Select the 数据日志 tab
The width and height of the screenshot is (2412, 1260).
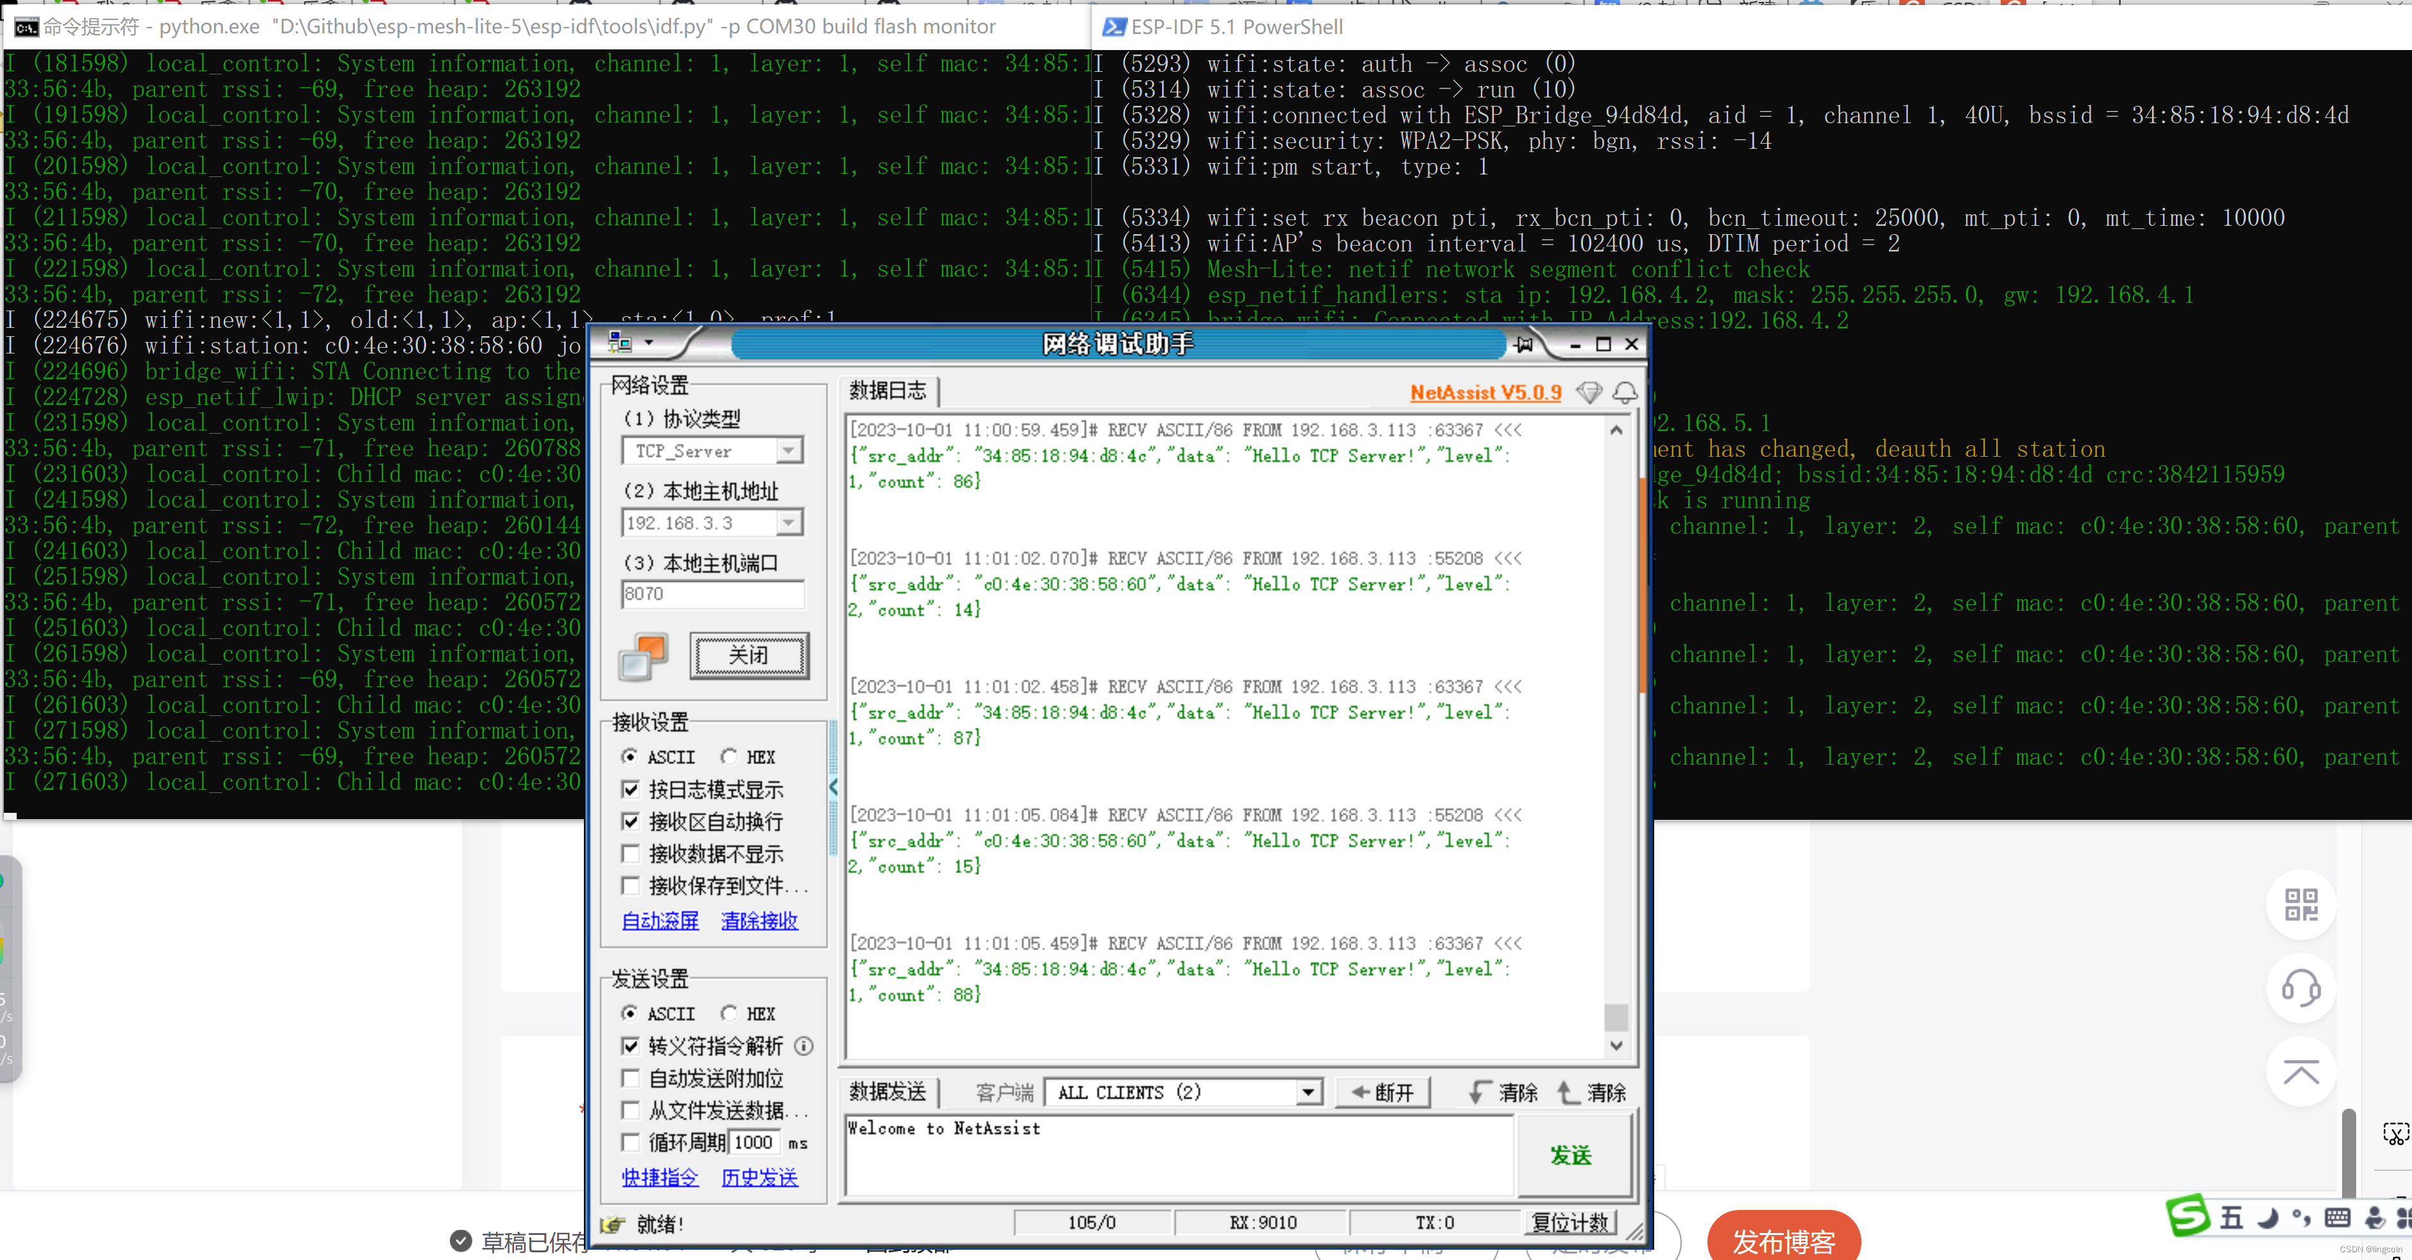(887, 391)
